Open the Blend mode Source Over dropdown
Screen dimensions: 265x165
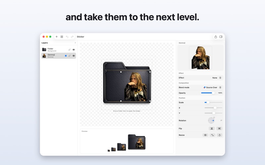coord(212,87)
